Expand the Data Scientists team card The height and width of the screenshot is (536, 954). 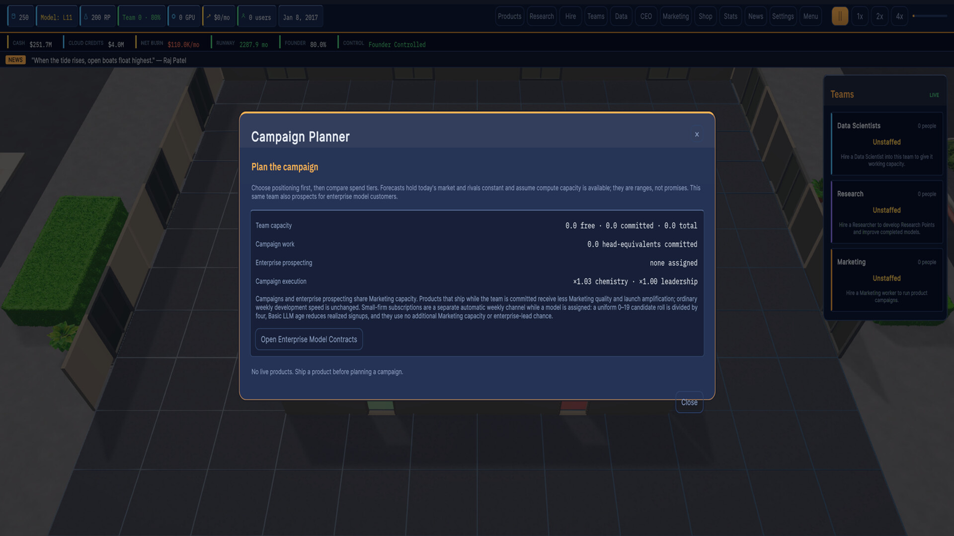click(x=886, y=144)
